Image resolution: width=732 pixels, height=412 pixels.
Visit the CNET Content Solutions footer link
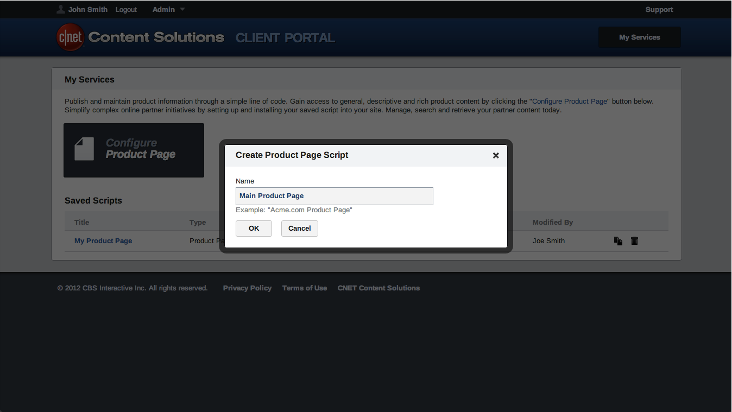coord(378,288)
